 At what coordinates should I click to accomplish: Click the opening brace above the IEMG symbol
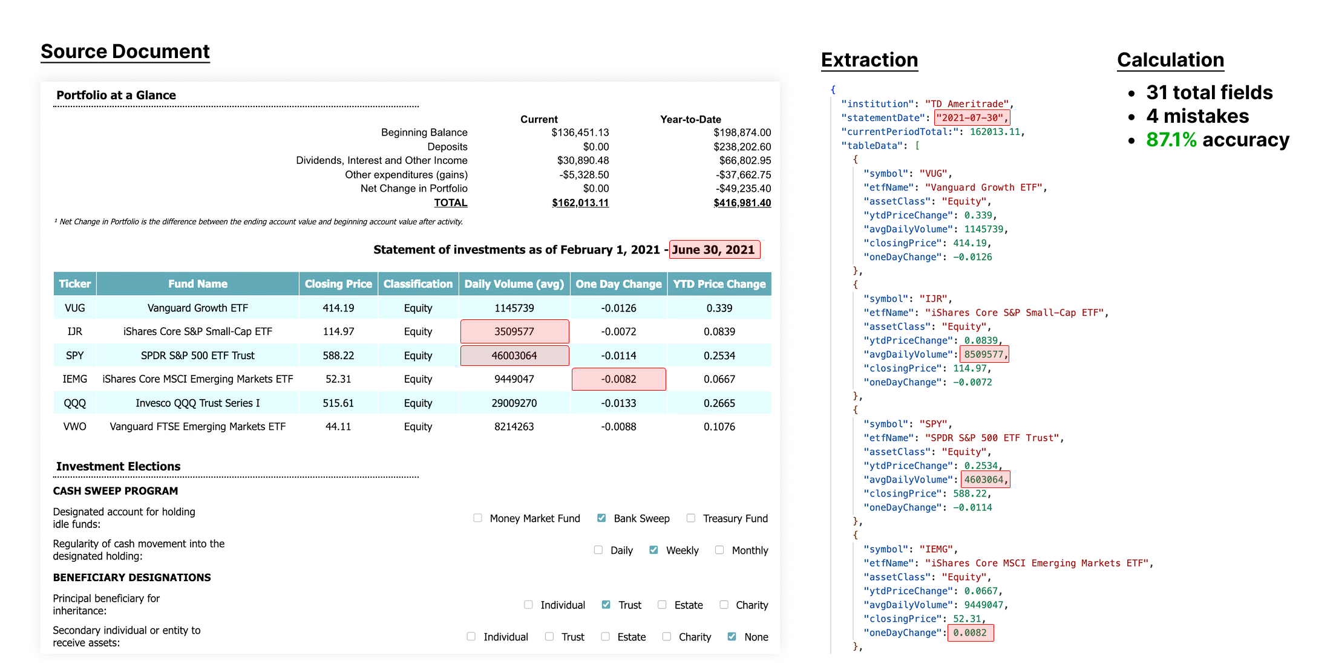click(855, 535)
